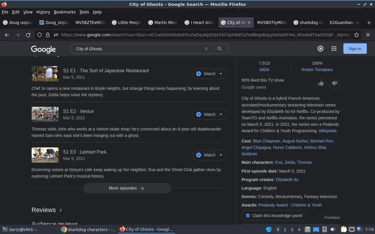Switch to workspace 2
Viewport: 375px width, 234px height.
coord(285,230)
